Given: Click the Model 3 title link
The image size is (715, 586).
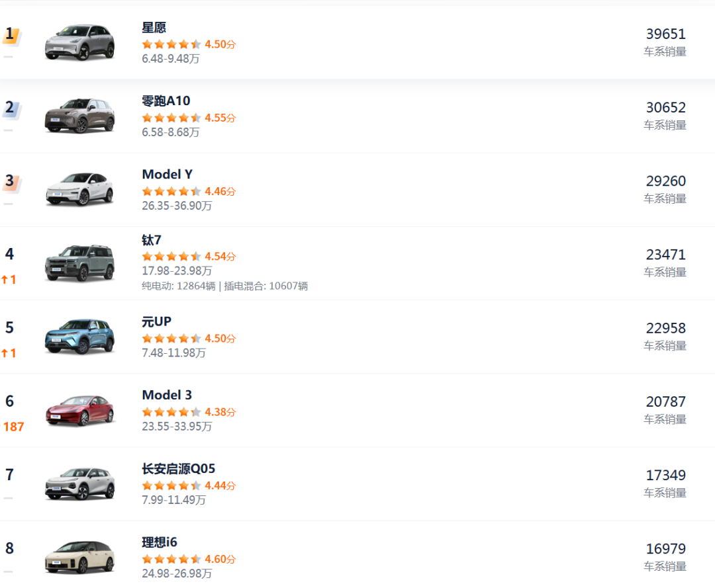Looking at the screenshot, I should (167, 395).
